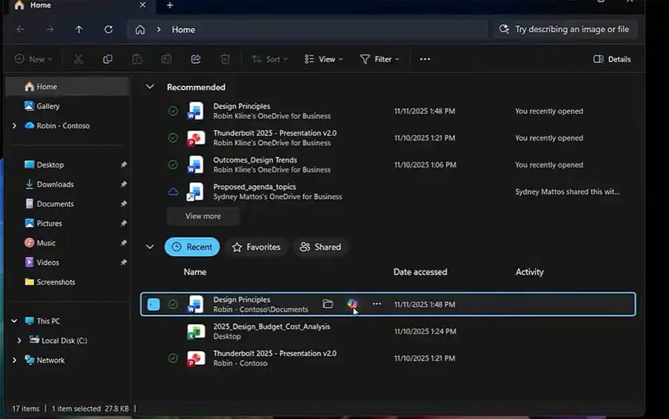Open the Filter menu
Viewport: 669px width, 419px height.
pyautogui.click(x=379, y=59)
